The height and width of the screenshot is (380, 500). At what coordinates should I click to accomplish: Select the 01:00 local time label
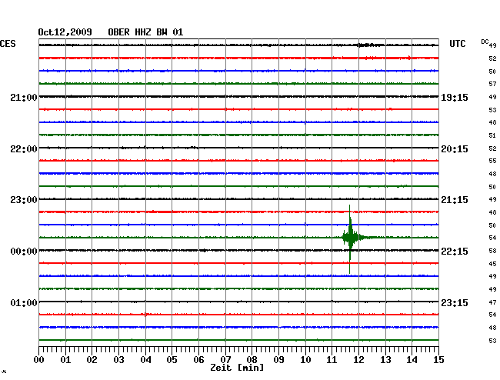pyautogui.click(x=24, y=302)
